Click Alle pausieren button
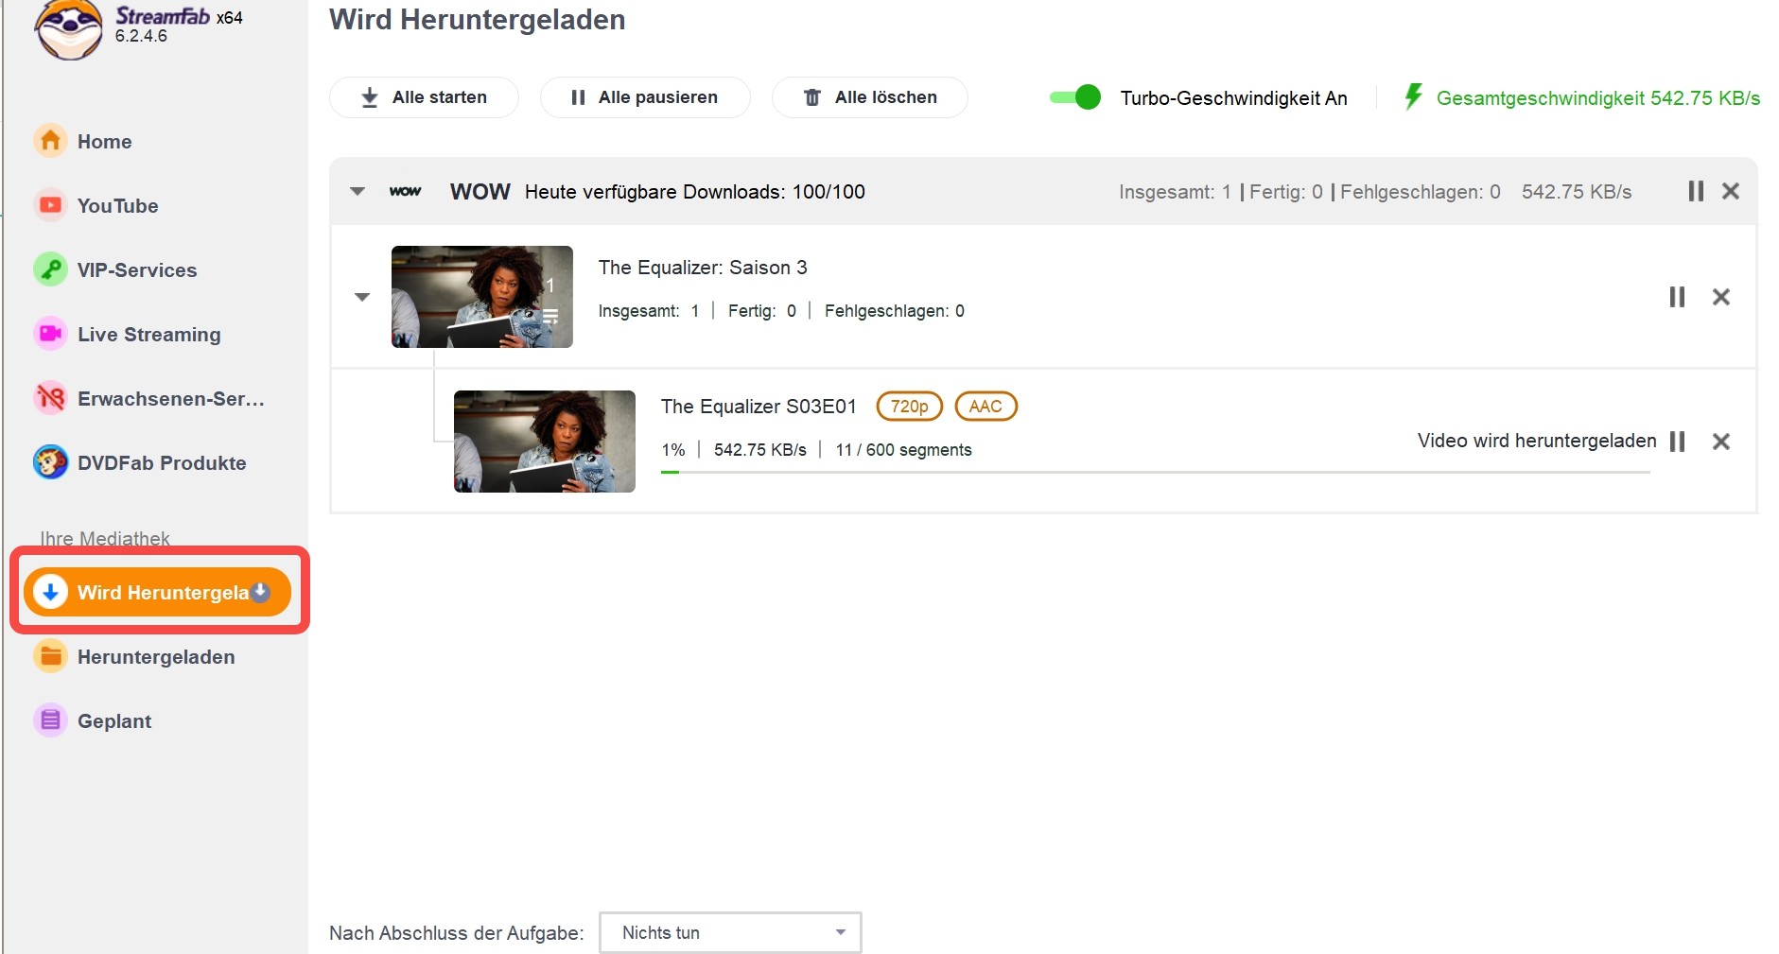 point(645,97)
